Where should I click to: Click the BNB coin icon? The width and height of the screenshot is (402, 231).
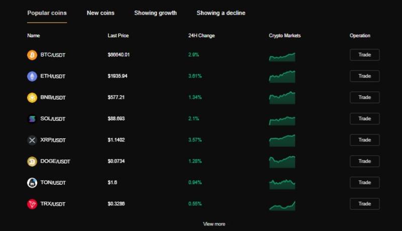tap(32, 98)
